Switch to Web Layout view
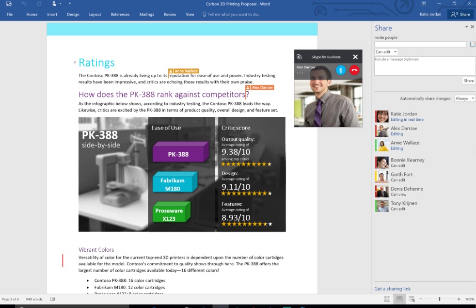 (x=412, y=299)
